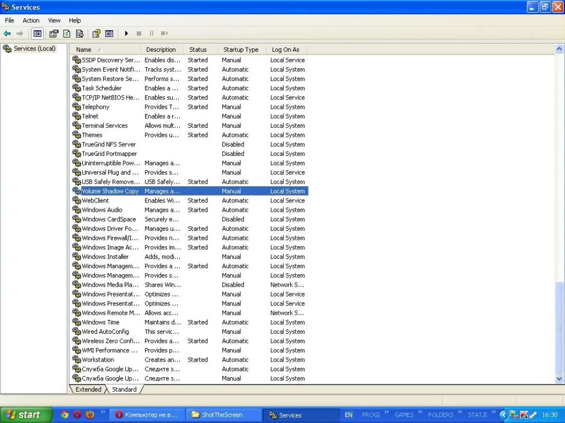
Task: Launch Firefox from the quick launch bar
Action: coord(90,415)
